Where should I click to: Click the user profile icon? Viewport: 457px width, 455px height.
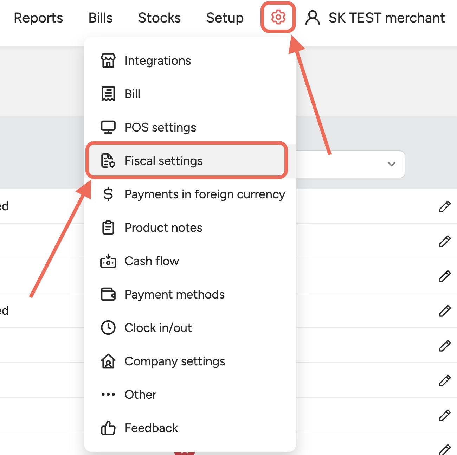(313, 18)
